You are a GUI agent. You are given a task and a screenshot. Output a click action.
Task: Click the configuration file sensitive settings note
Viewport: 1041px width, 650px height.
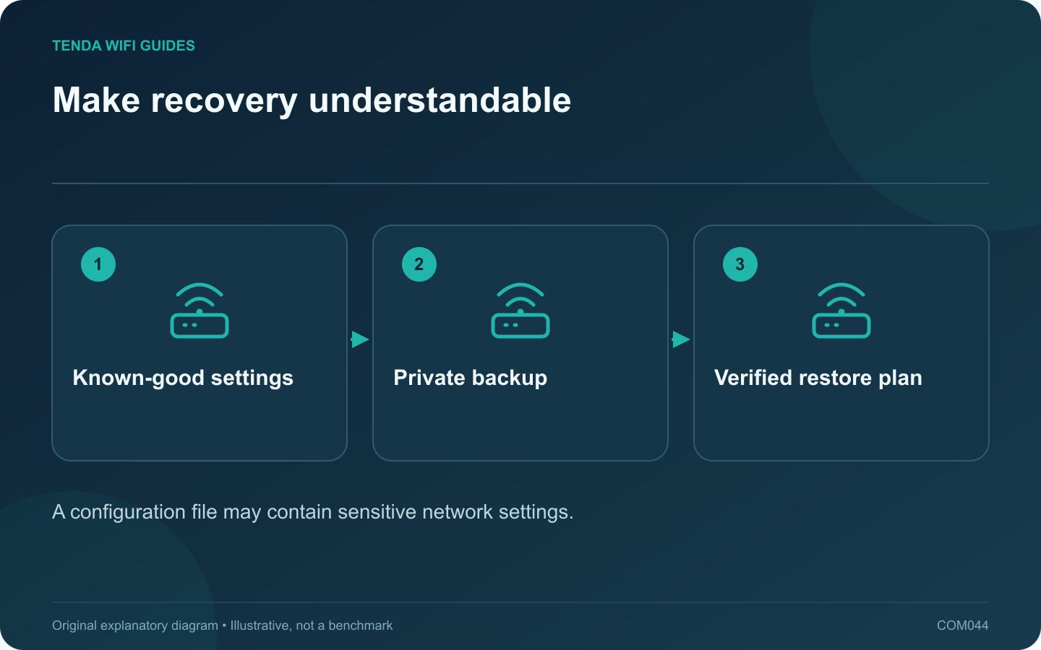[313, 512]
